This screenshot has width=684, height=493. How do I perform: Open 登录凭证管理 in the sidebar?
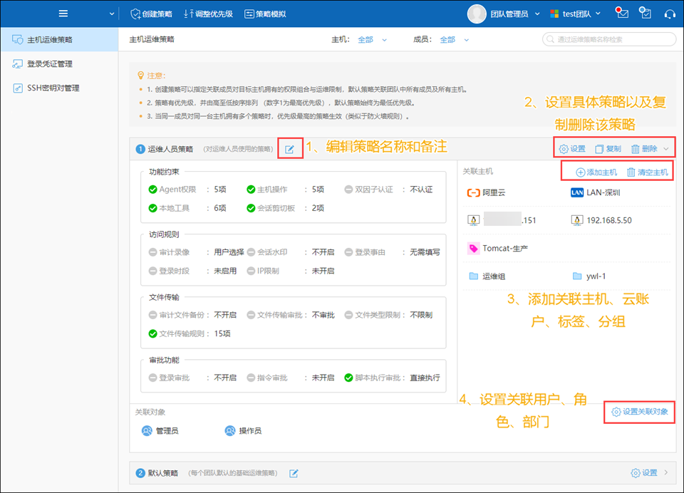[x=50, y=64]
